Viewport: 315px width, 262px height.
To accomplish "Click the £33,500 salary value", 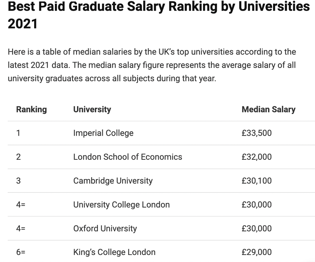I will (257, 133).
